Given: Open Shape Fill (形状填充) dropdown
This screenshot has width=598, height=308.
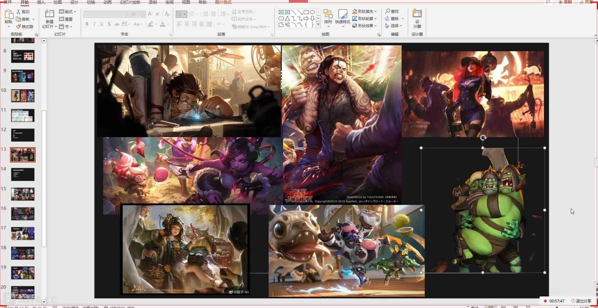Looking at the screenshot, I should coord(365,11).
